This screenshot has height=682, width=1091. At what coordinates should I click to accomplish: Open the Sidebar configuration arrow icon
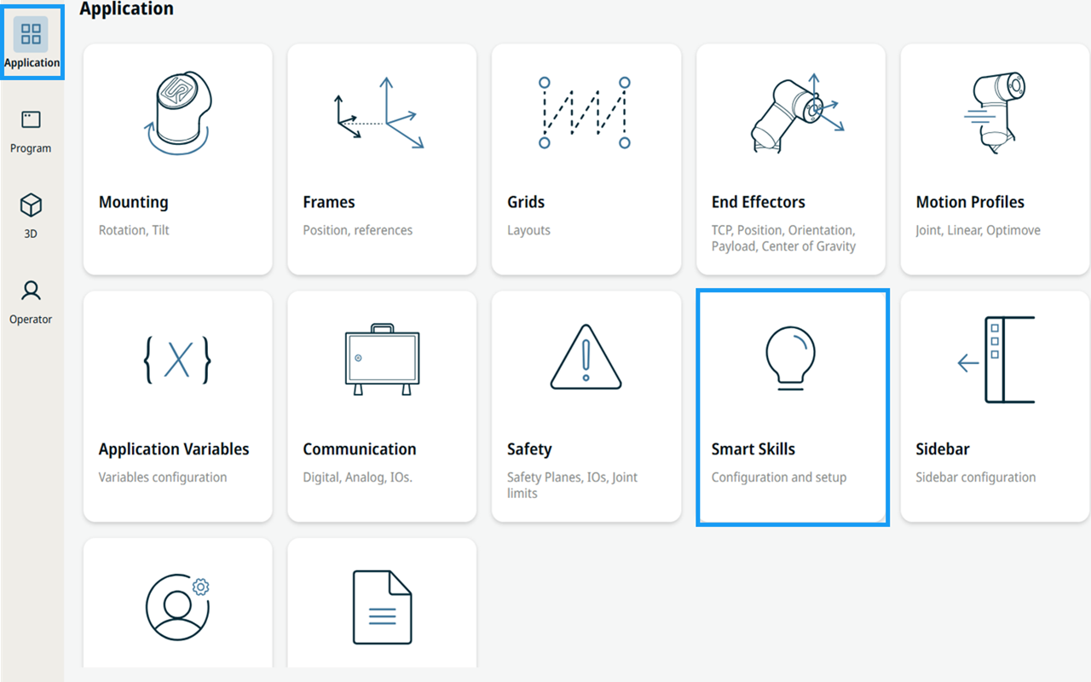pyautogui.click(x=996, y=360)
